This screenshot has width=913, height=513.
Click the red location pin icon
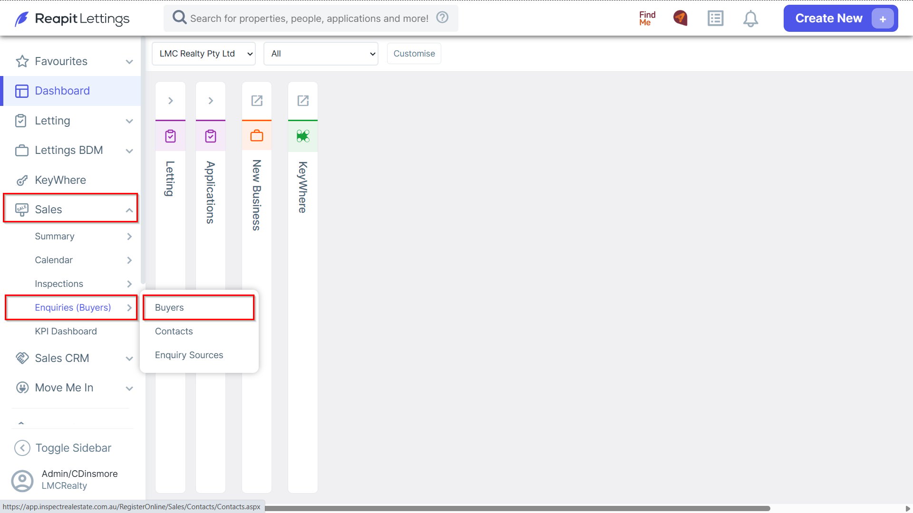[x=680, y=18]
